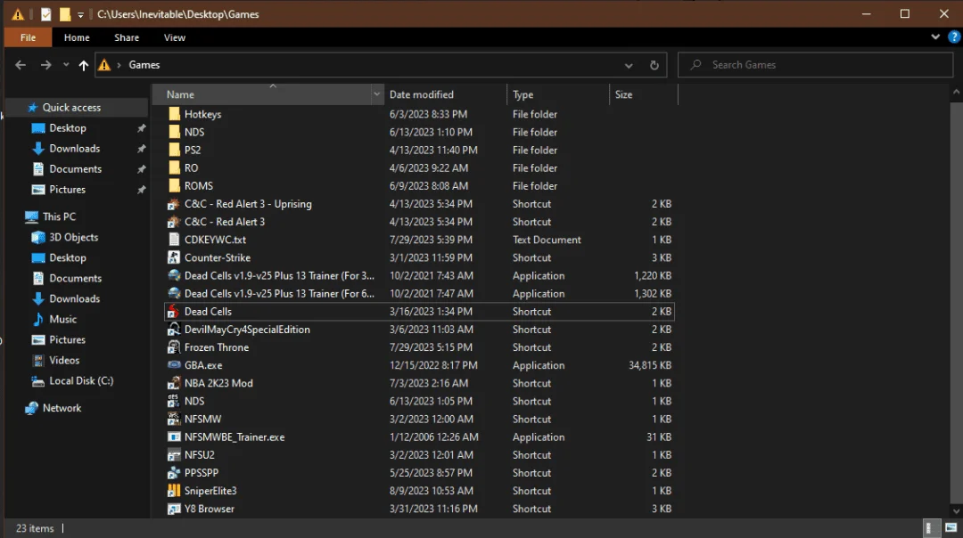Click the Counter-Strike shortcut icon
The image size is (963, 538).
point(174,257)
